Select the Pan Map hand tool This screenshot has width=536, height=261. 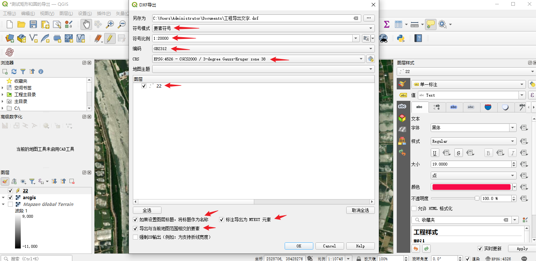pyautogui.click(x=86, y=24)
